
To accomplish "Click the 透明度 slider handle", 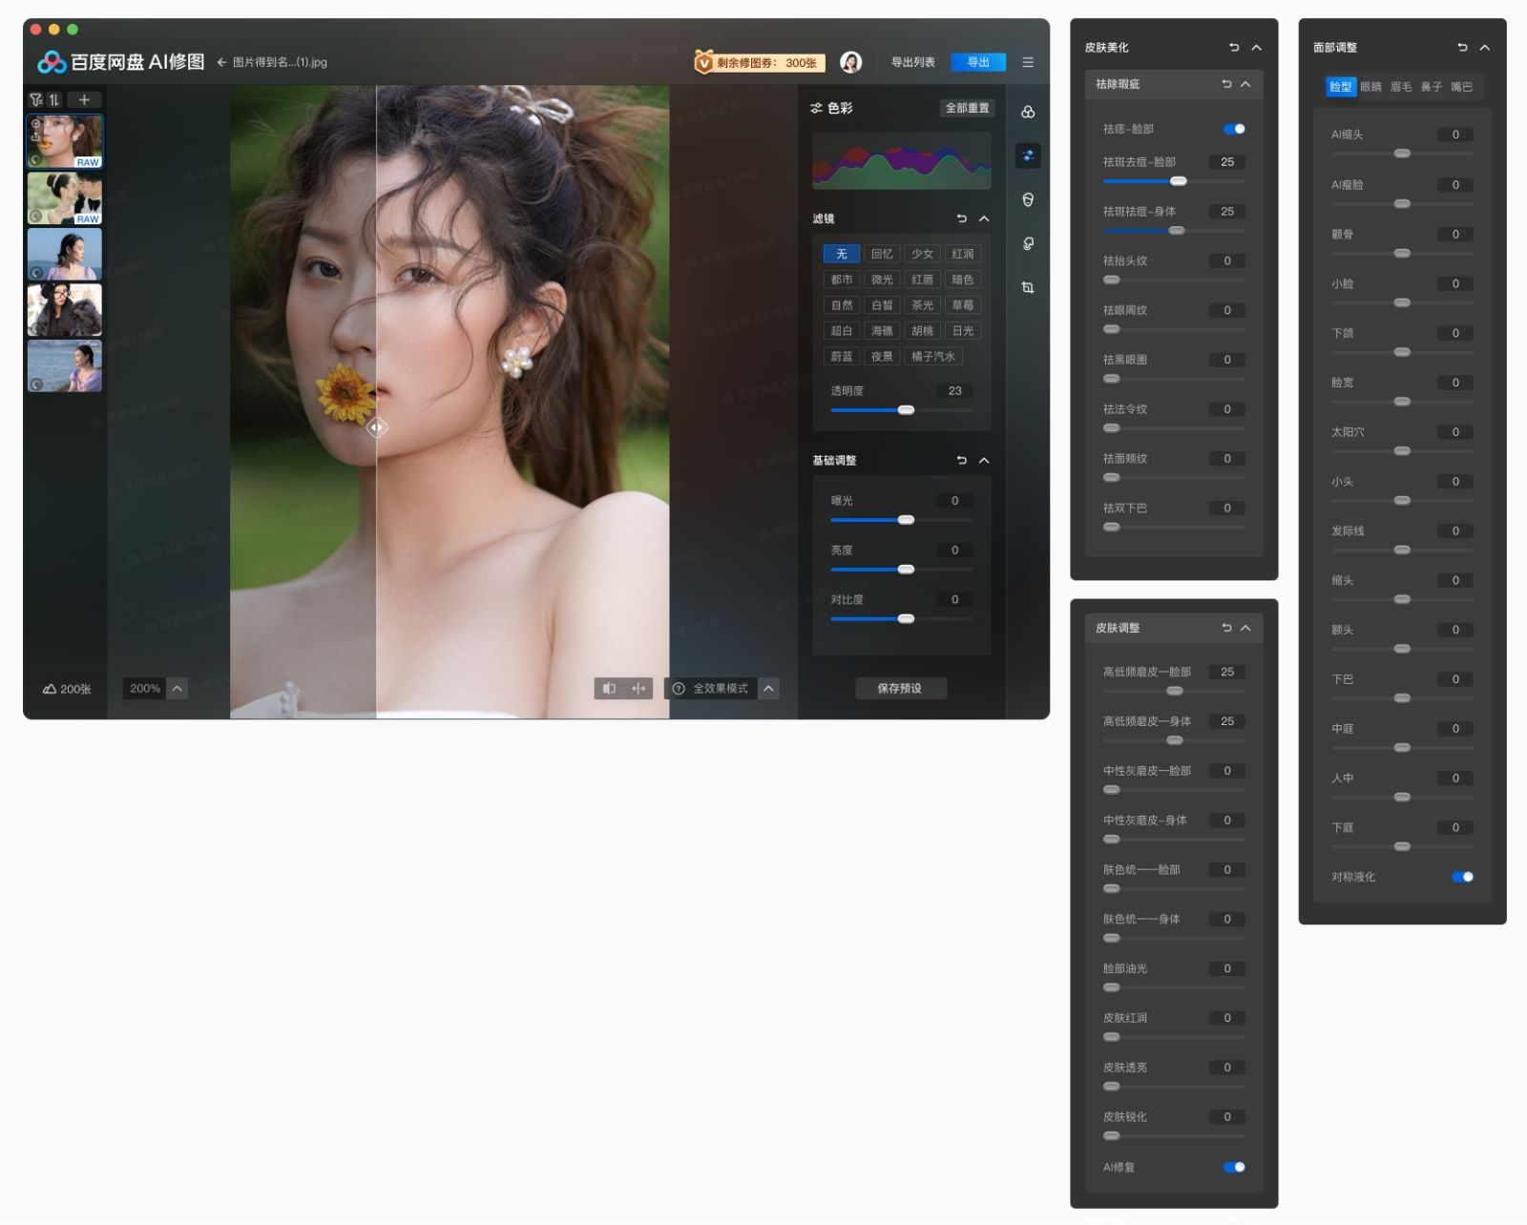I will pos(906,410).
